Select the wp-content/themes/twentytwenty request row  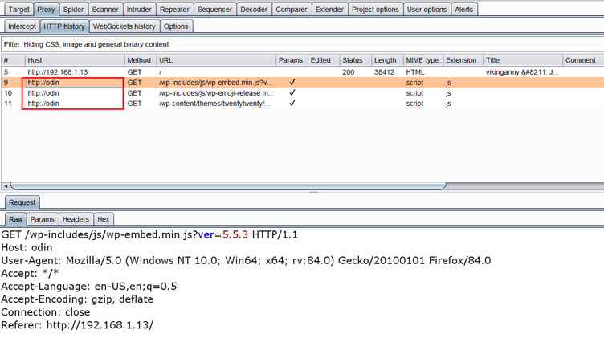coord(214,104)
